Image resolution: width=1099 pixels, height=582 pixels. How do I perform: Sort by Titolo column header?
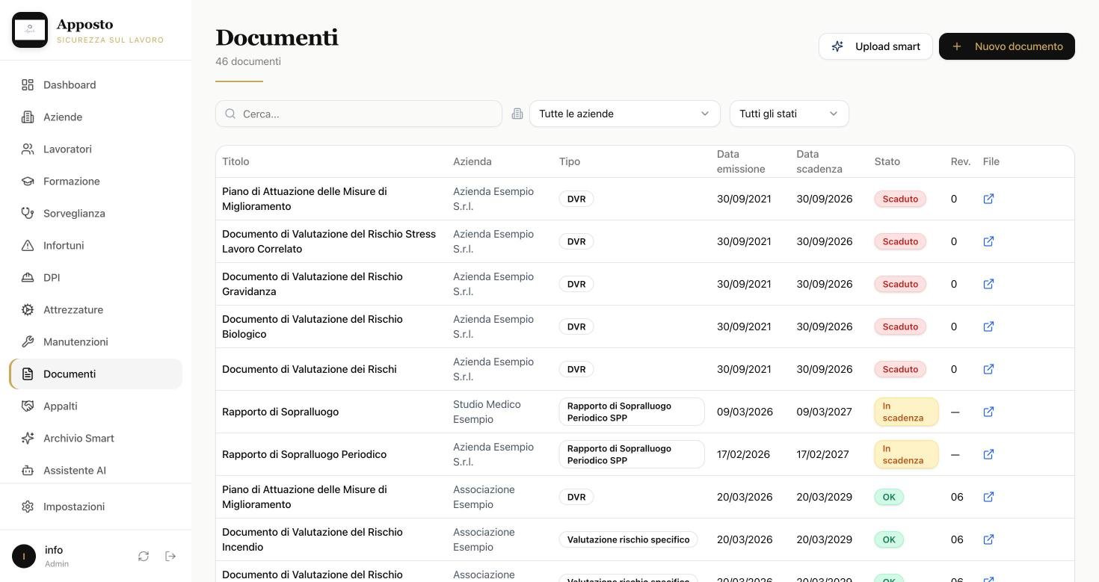click(x=235, y=161)
